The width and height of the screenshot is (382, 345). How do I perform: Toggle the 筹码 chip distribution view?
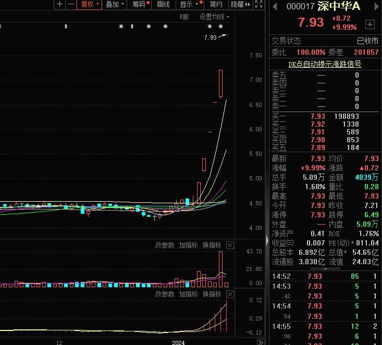(x=140, y=5)
